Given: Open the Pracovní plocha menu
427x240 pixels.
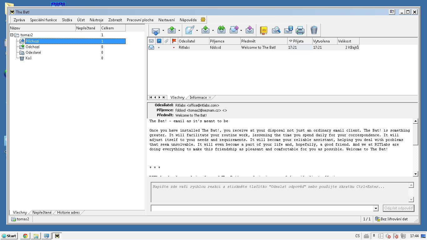Looking at the screenshot, I should point(140,20).
